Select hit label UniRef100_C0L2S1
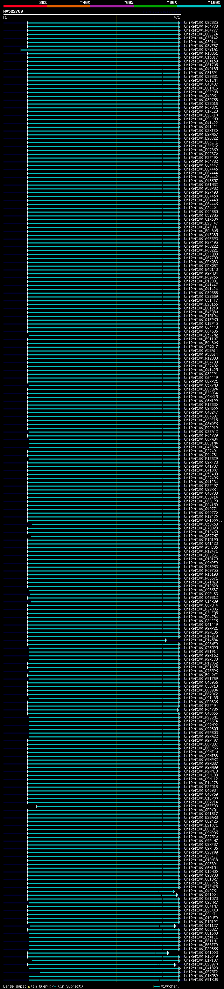The height and width of the screenshot is (989, 224). pyautogui.click(x=201, y=555)
